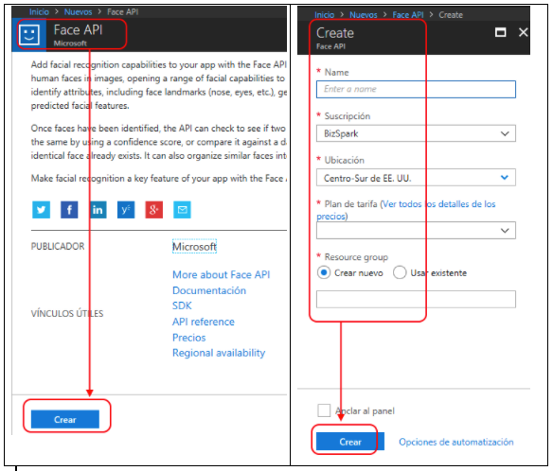Select the Usar existente radio button

400,272
